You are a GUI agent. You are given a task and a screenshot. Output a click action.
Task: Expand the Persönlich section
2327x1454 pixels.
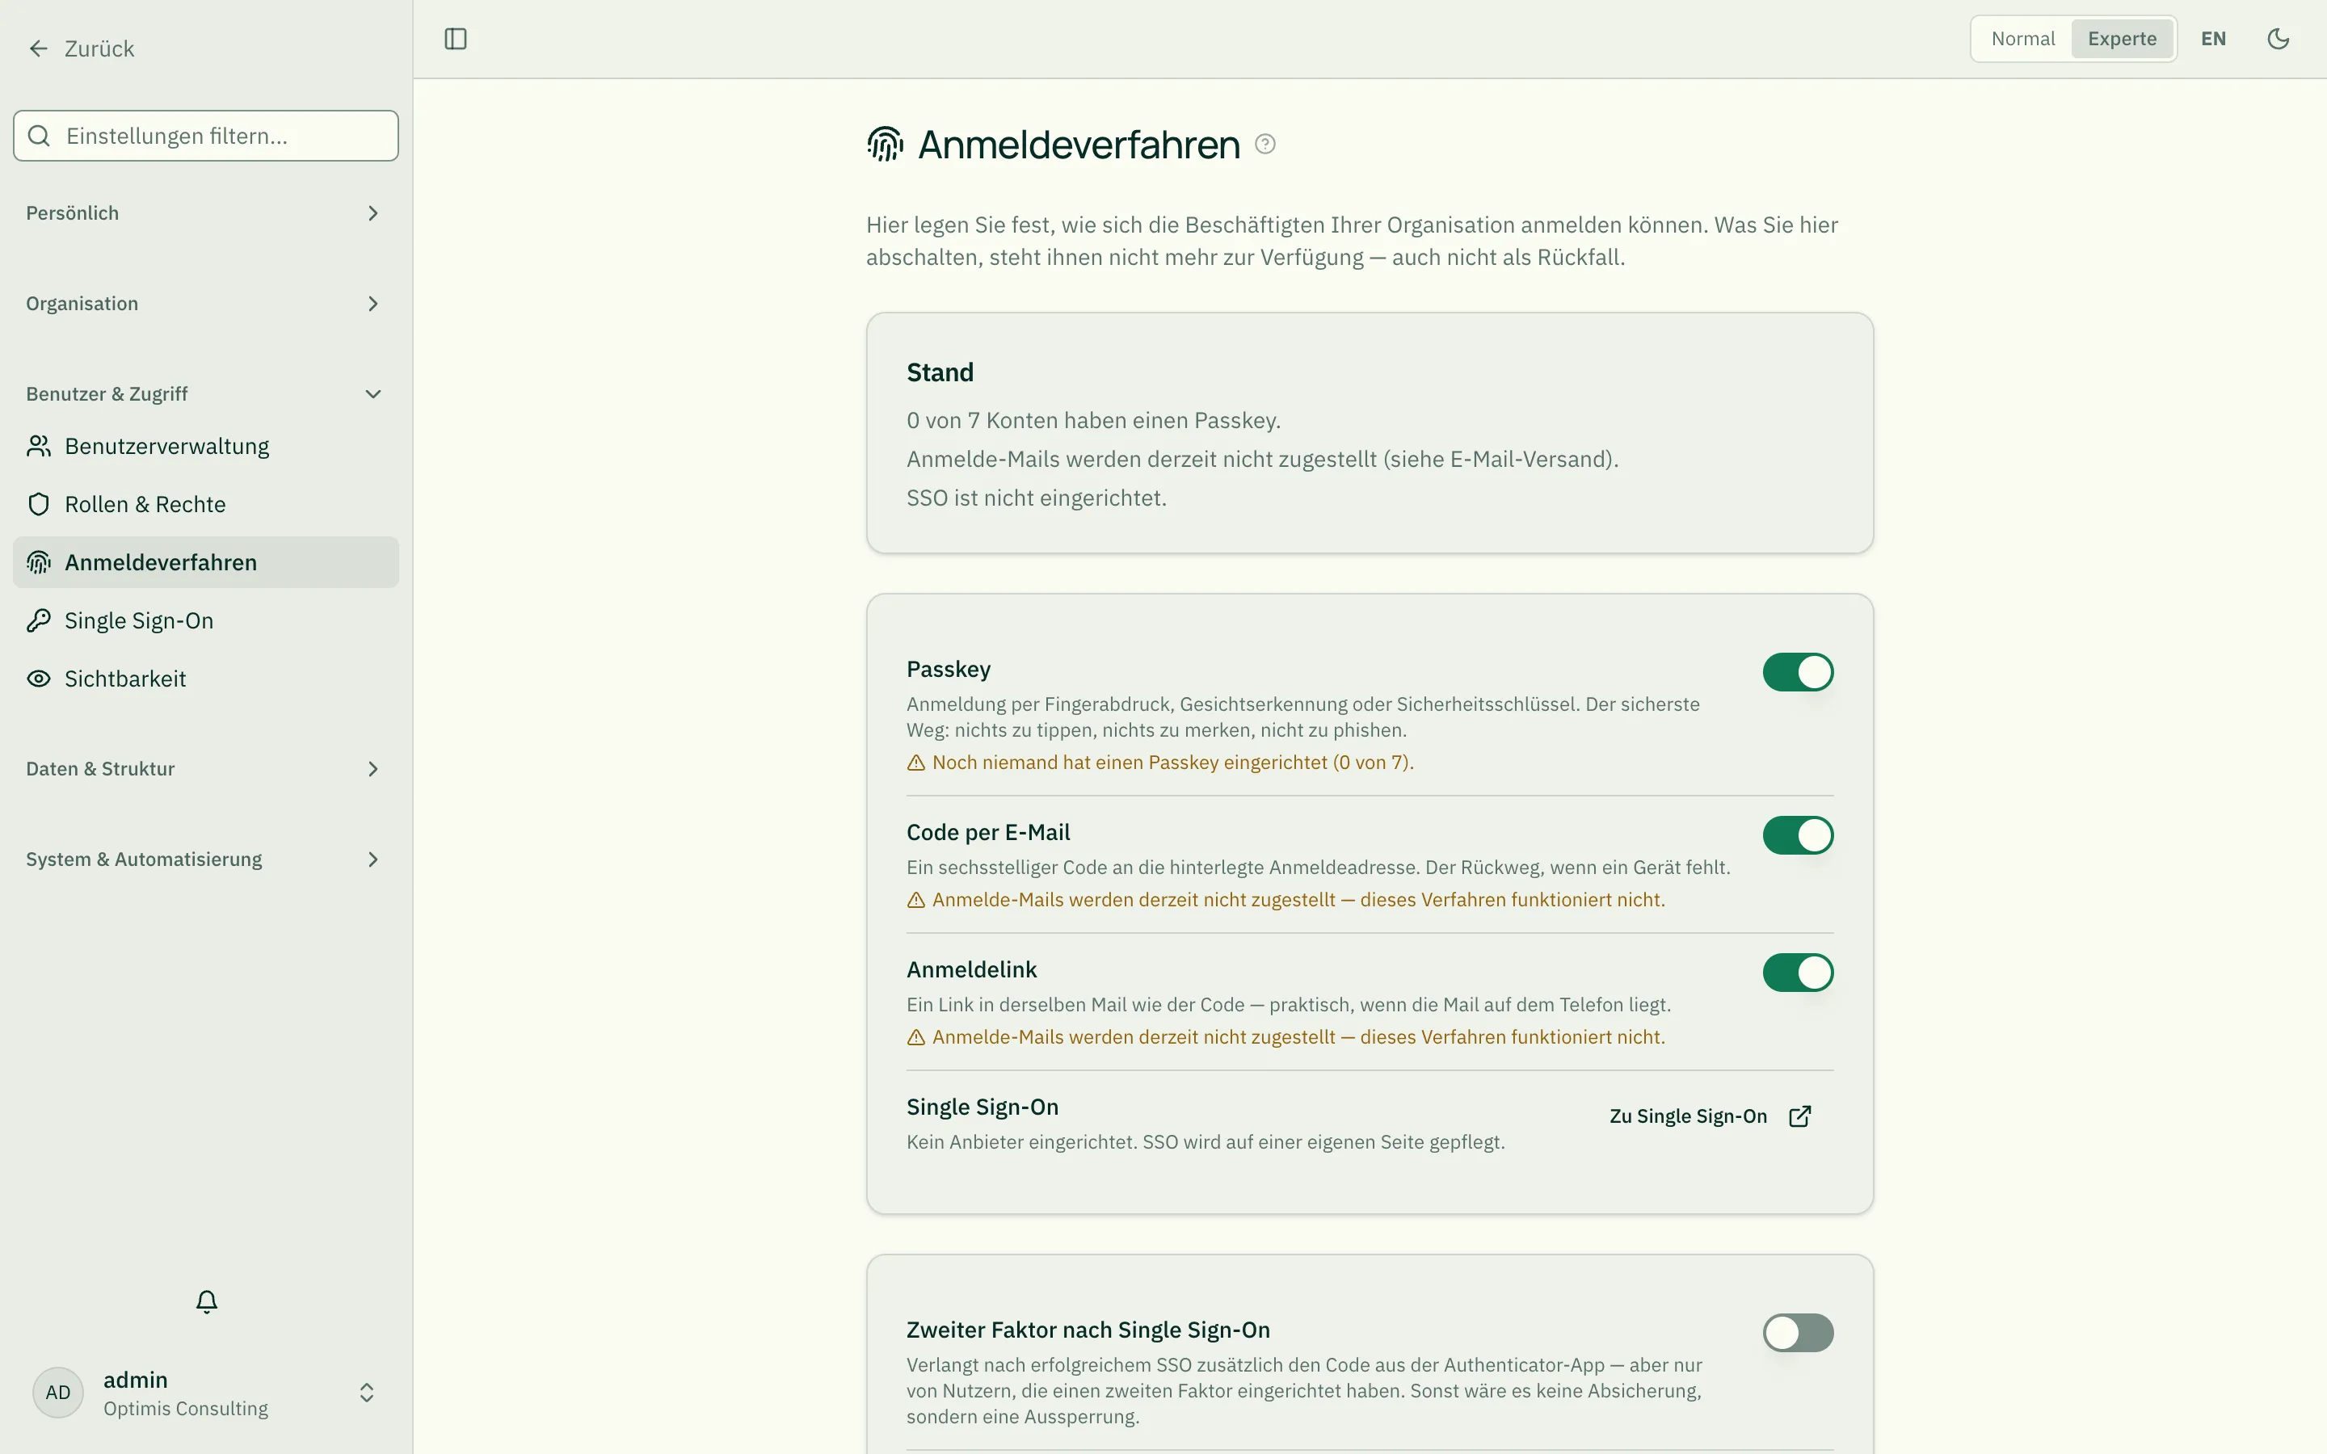(206, 213)
